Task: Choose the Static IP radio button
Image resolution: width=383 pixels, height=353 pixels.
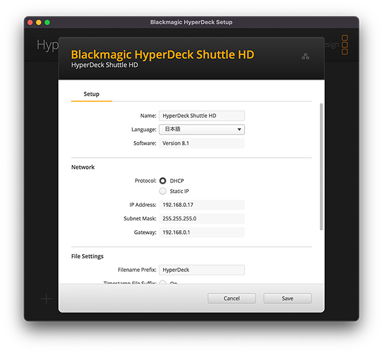Action: [163, 192]
